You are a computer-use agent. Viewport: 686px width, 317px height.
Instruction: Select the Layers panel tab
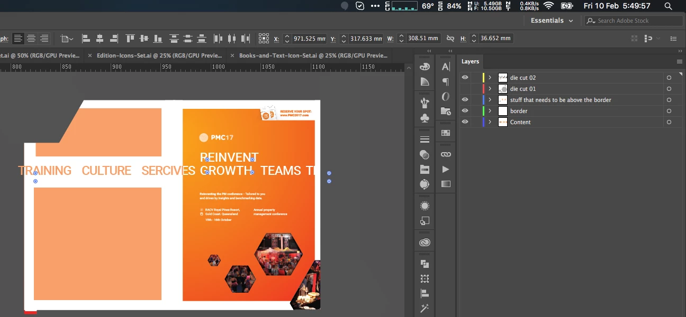[x=470, y=62]
